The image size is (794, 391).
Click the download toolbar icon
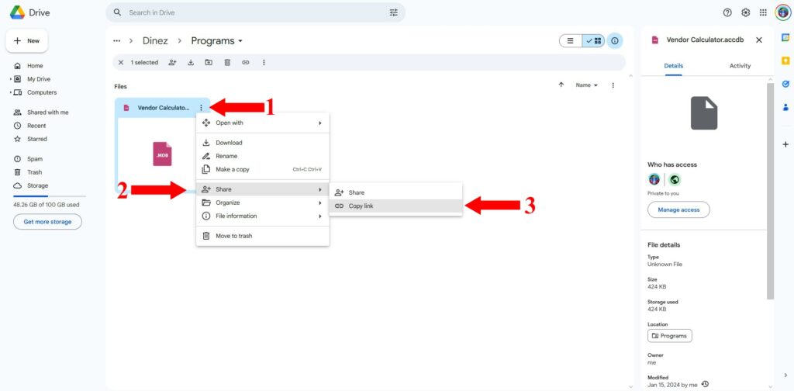[191, 62]
